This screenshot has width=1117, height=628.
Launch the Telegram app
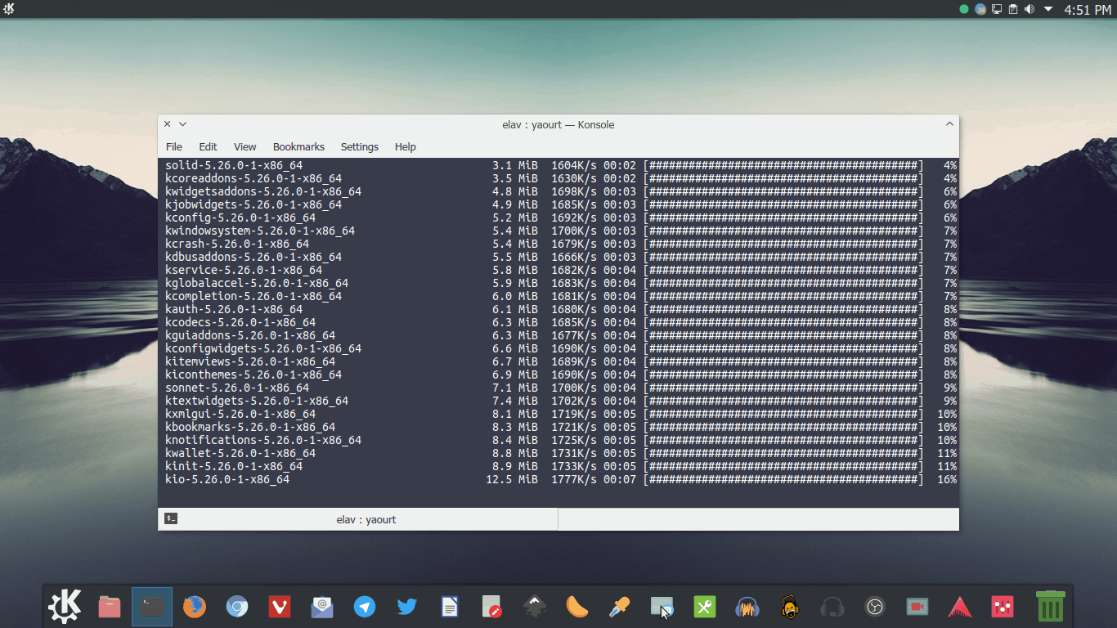pyautogui.click(x=365, y=607)
